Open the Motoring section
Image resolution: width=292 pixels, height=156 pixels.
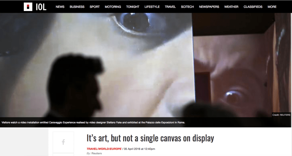click(x=113, y=7)
